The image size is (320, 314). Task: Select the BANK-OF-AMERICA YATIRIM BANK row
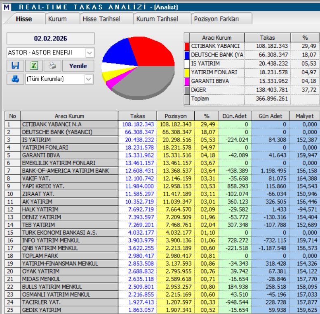[x=162, y=171]
